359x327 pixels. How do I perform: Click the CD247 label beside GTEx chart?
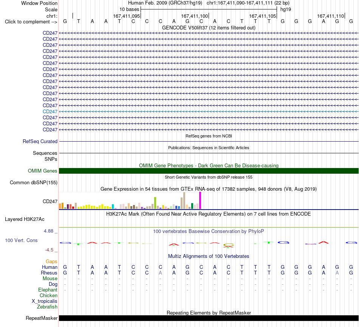click(50, 201)
